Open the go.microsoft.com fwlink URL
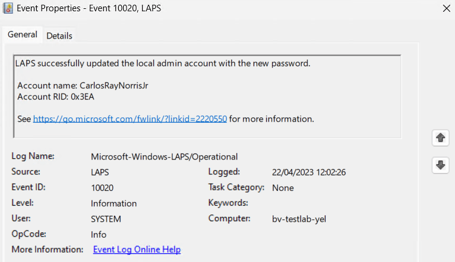455x262 pixels. pyautogui.click(x=129, y=119)
